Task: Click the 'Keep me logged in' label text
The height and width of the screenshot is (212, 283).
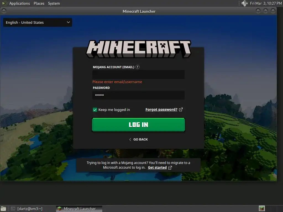Action: pyautogui.click(x=114, y=110)
